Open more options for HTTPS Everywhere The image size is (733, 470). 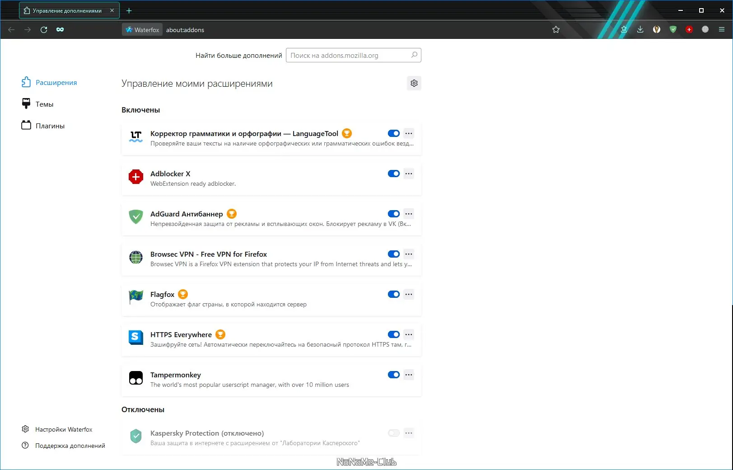[x=409, y=334]
